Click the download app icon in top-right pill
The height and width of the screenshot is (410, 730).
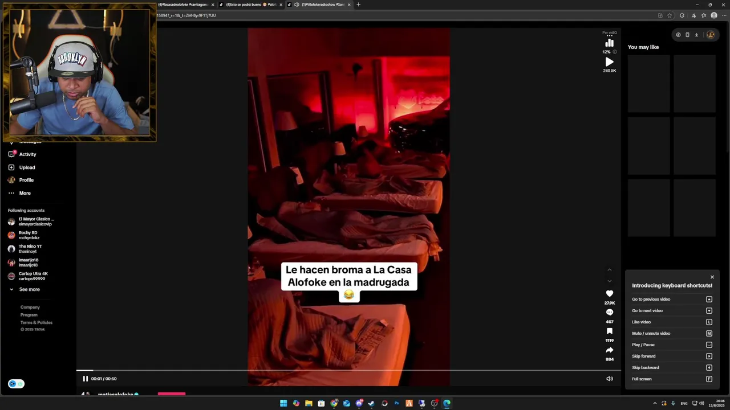[x=696, y=35]
